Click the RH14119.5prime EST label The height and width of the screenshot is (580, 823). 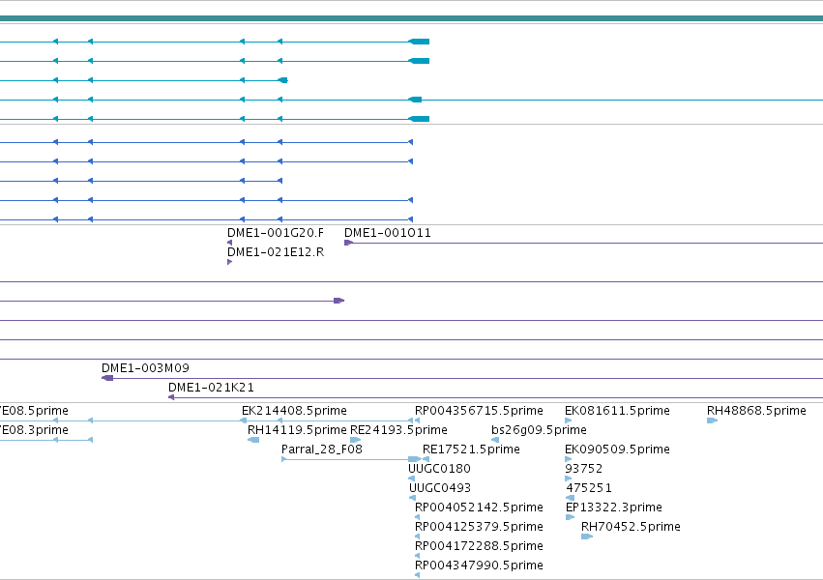(297, 430)
